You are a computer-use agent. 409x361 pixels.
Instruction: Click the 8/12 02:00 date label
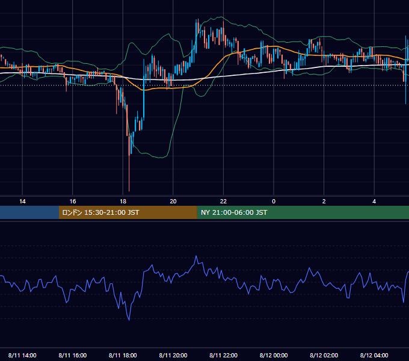(324, 355)
